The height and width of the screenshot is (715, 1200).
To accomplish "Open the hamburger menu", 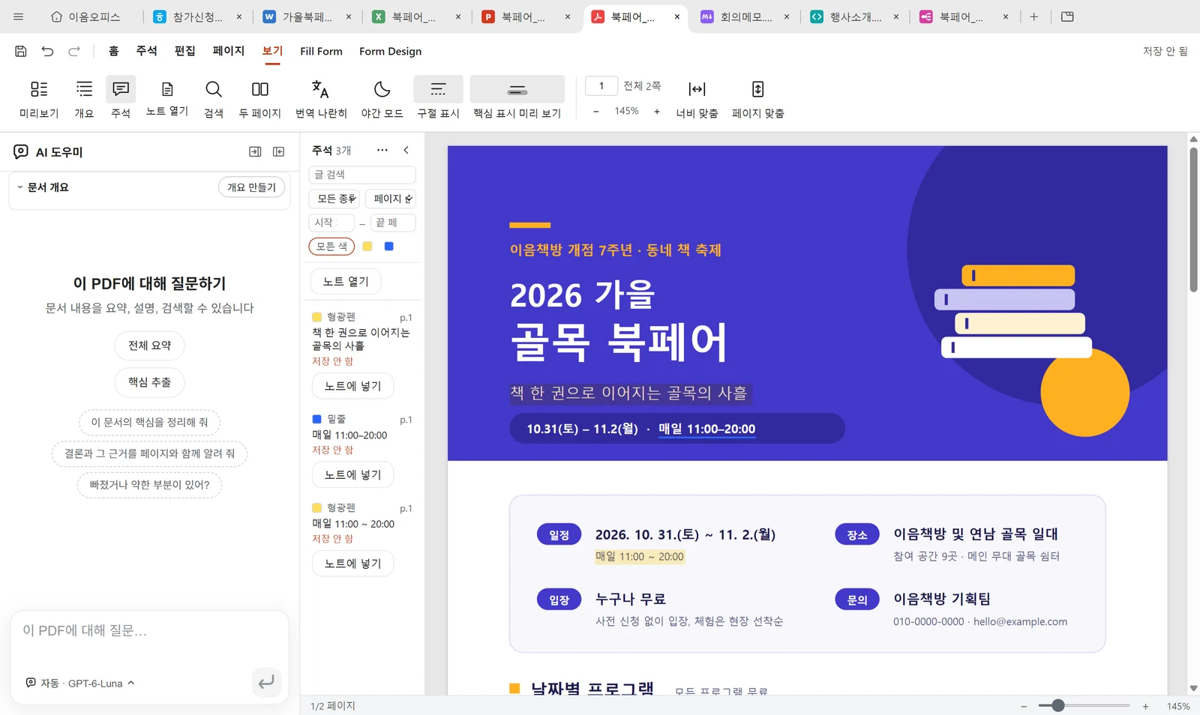I will [x=19, y=16].
